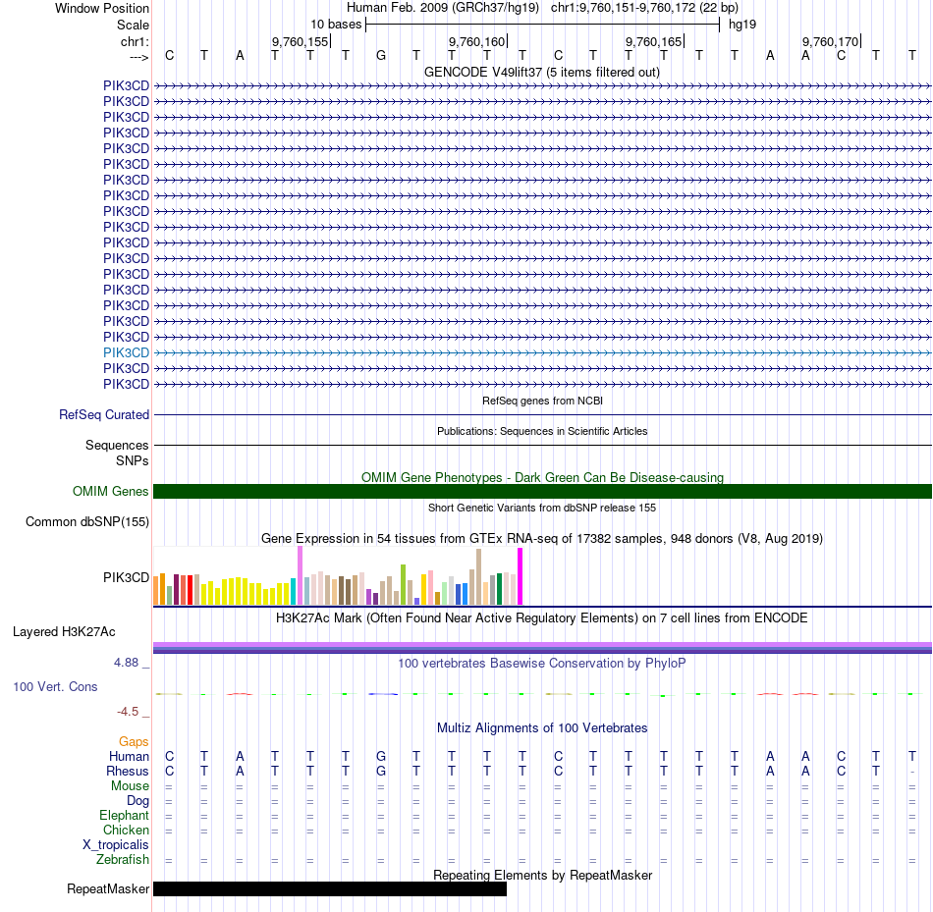Open the RefSeq Curated track label
Image resolution: width=933 pixels, height=912 pixels.
[x=104, y=414]
